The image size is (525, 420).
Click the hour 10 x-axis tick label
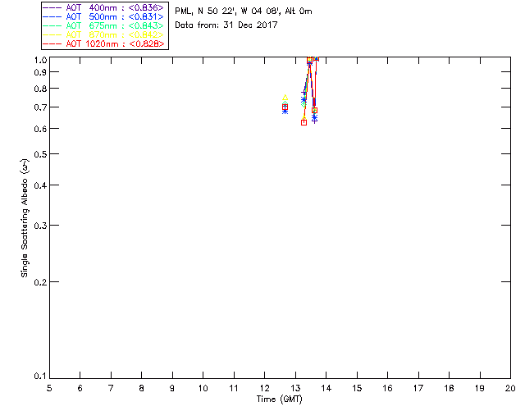203,388
